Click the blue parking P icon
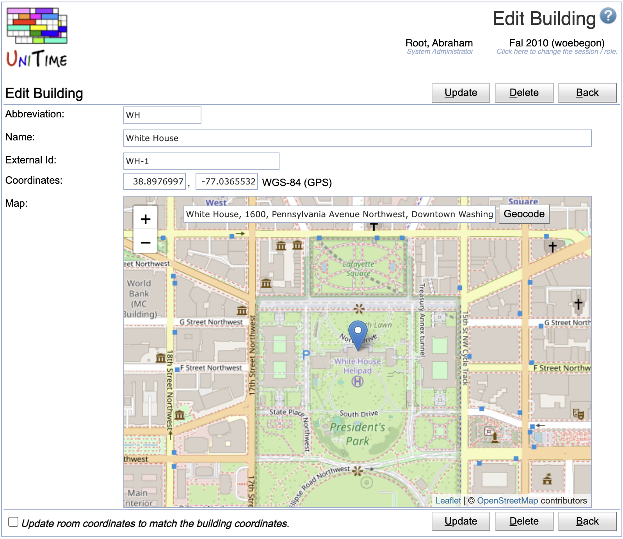The height and width of the screenshot is (539, 623). point(306,355)
